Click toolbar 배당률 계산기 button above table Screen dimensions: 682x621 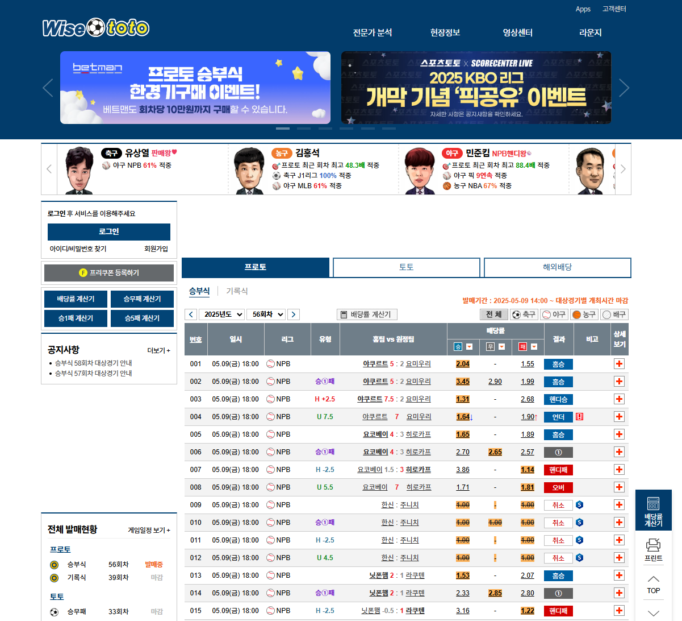(x=367, y=314)
